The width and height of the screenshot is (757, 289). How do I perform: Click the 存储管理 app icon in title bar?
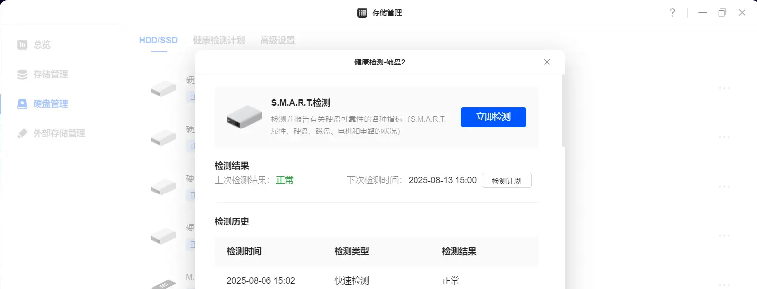click(362, 13)
